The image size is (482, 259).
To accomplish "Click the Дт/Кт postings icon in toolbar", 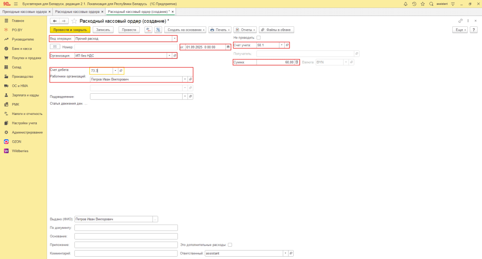I will tap(148, 30).
